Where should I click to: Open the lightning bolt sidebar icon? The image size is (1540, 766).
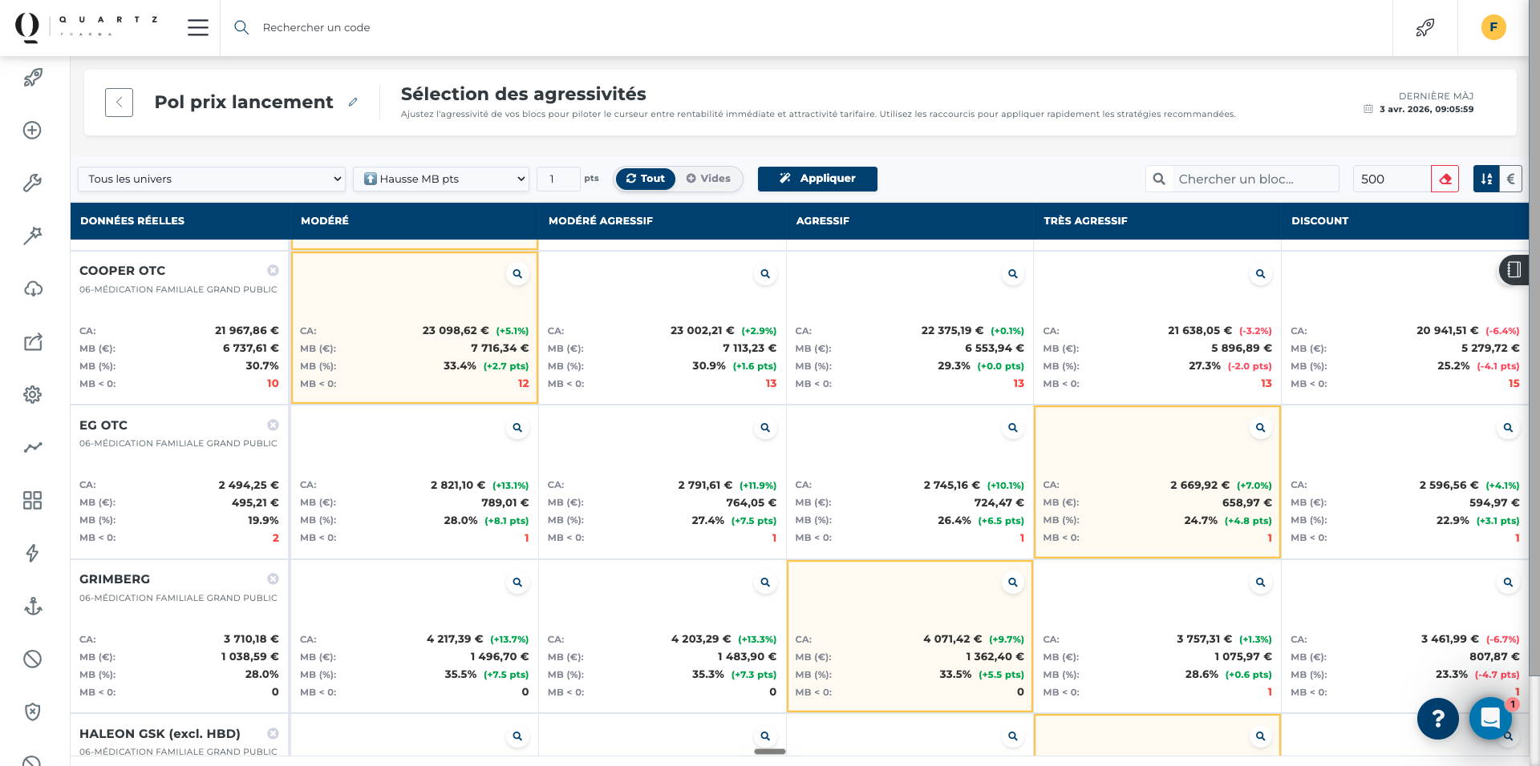(x=33, y=554)
